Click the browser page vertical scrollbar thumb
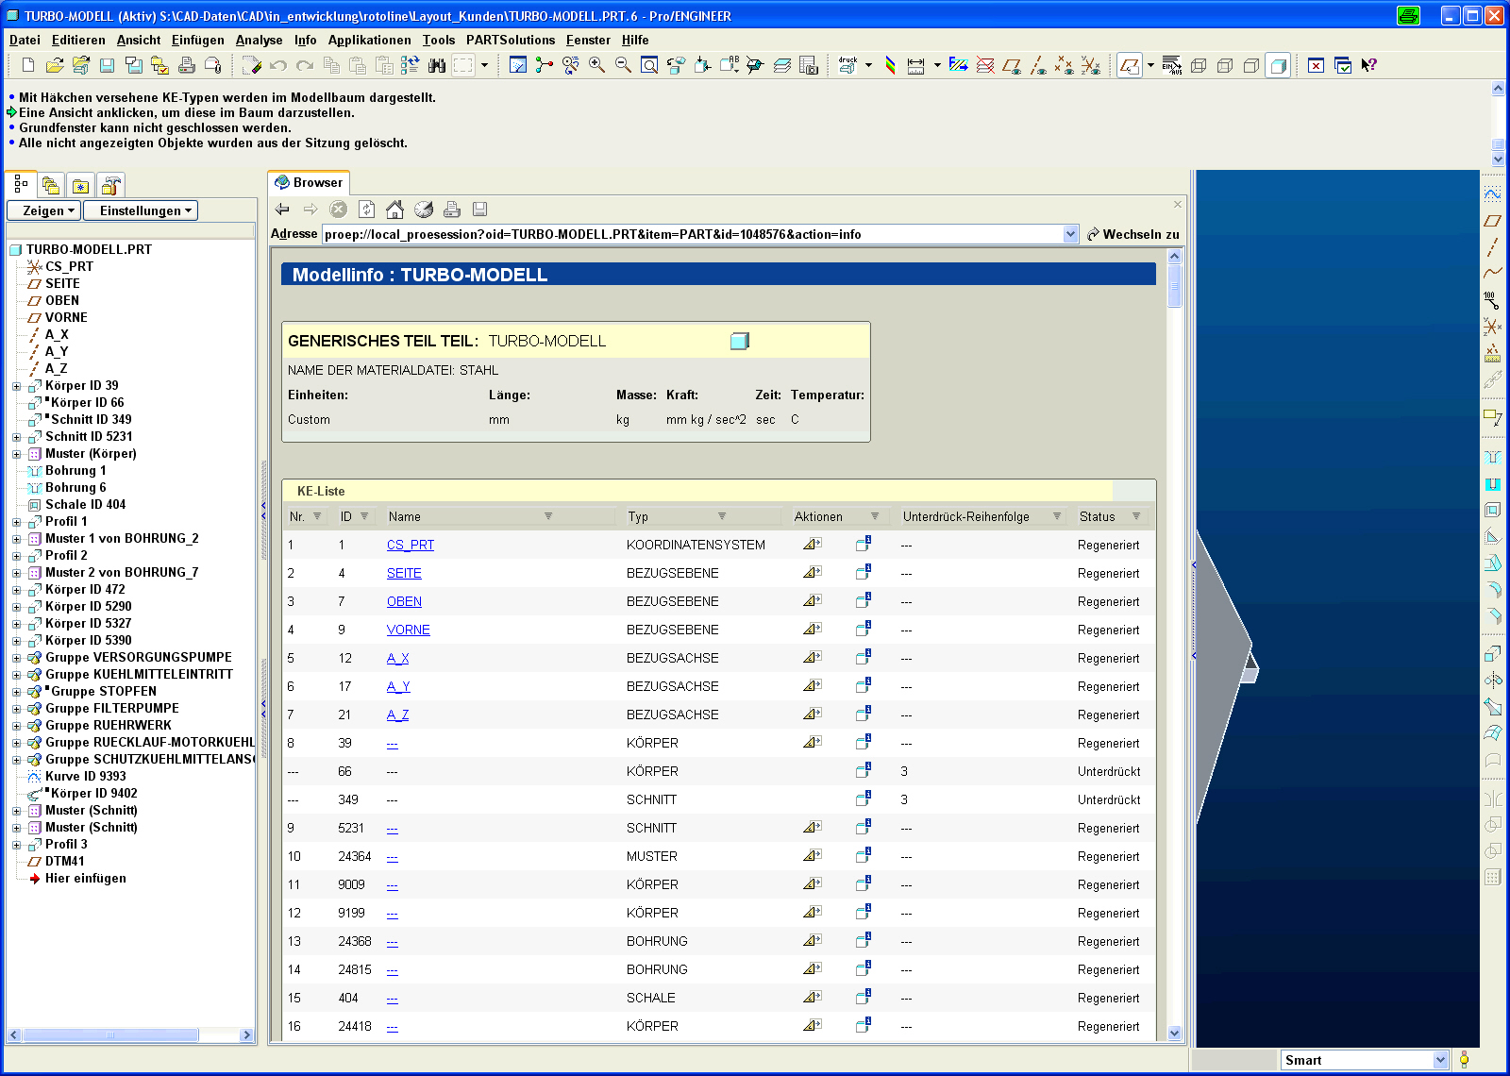1510x1076 pixels. pos(1175,286)
